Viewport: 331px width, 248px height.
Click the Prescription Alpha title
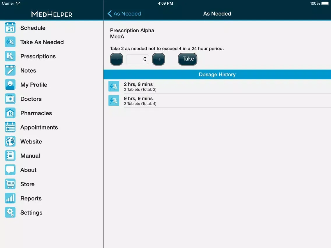point(132,30)
